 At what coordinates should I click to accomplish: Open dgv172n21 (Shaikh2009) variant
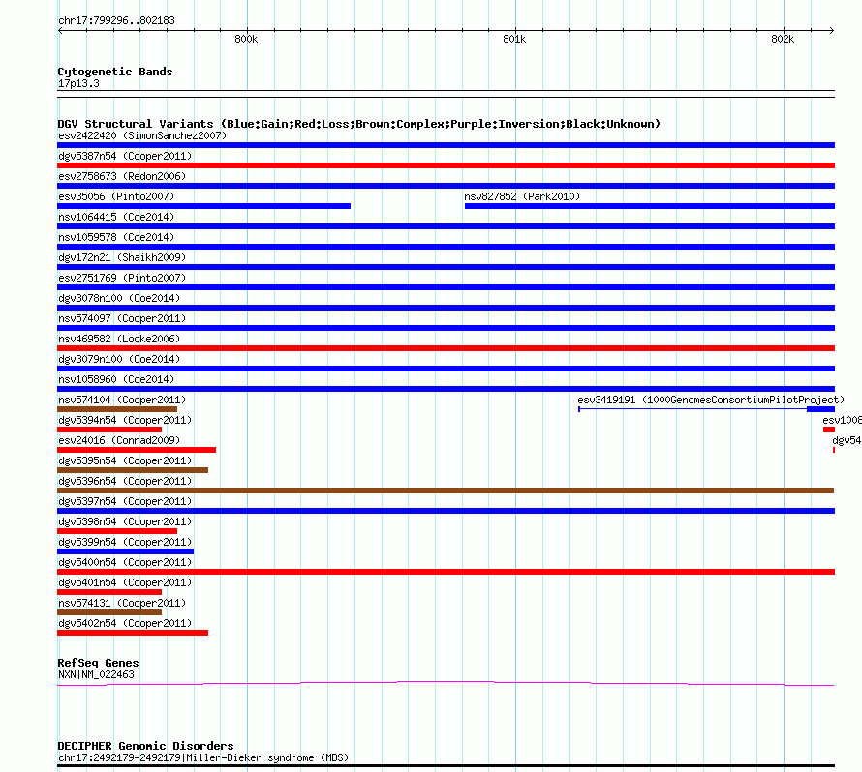[x=122, y=257]
